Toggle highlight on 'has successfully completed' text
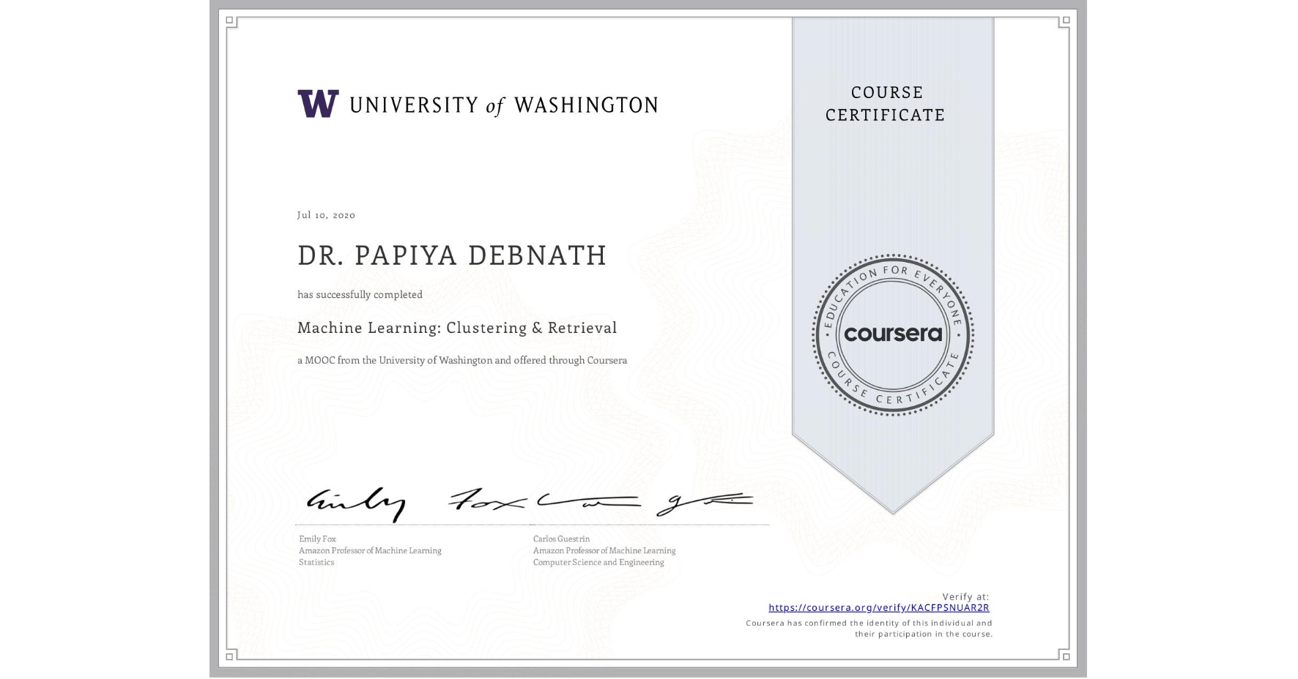 (360, 293)
